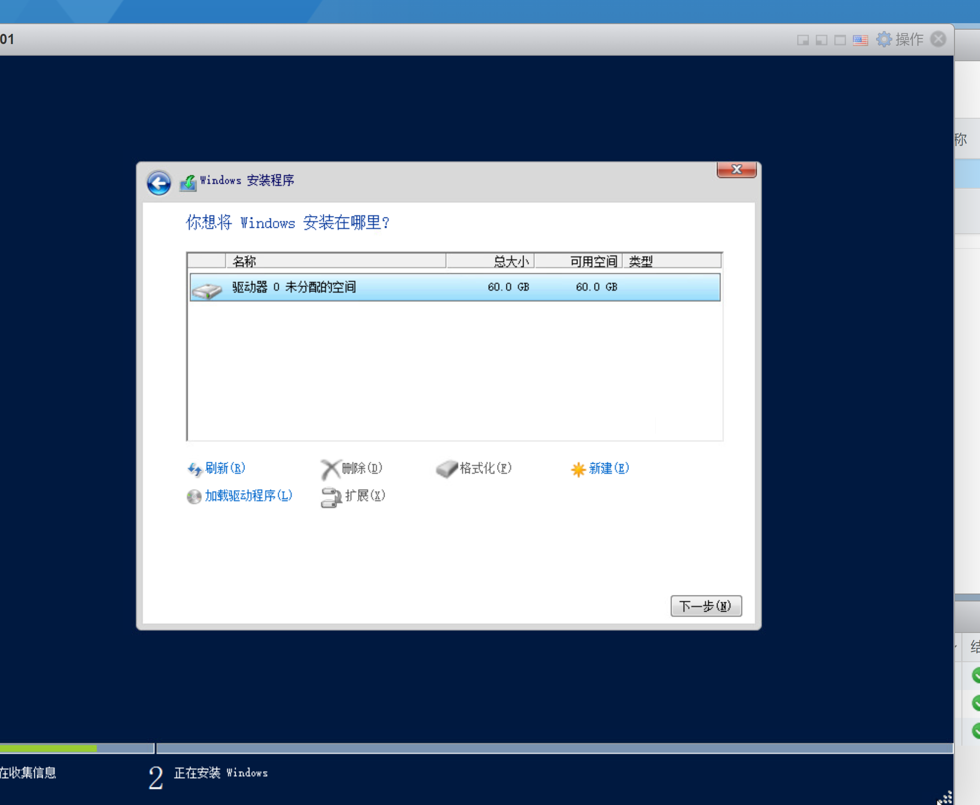Image resolution: width=980 pixels, height=805 pixels.
Task: Click the Format (格式化) drive icon
Action: [x=447, y=469]
